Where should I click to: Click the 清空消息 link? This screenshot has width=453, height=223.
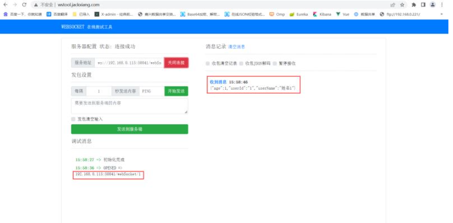tap(236, 47)
